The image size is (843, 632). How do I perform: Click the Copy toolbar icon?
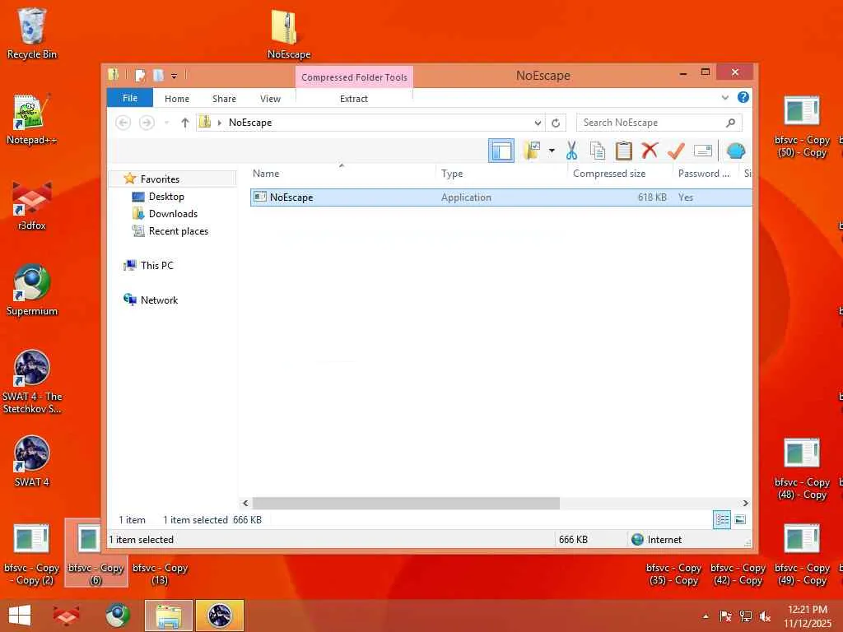(x=598, y=151)
